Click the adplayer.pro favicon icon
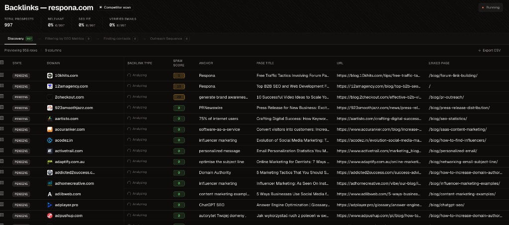The height and width of the screenshot is (225, 509). 50,205
